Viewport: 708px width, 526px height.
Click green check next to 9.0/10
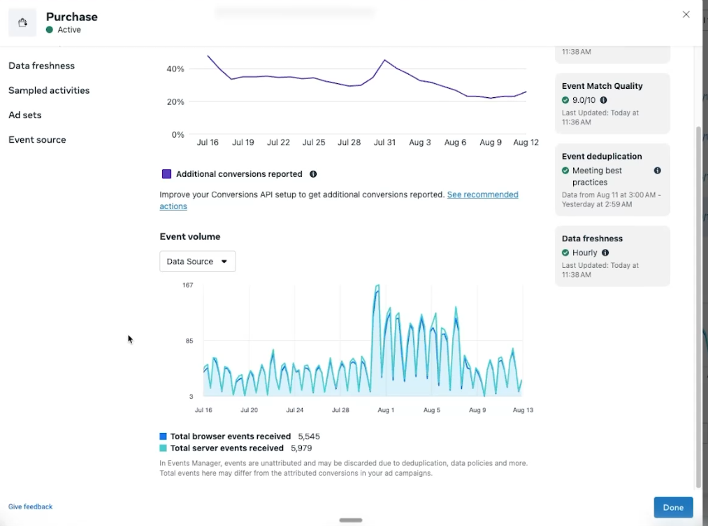(x=565, y=100)
